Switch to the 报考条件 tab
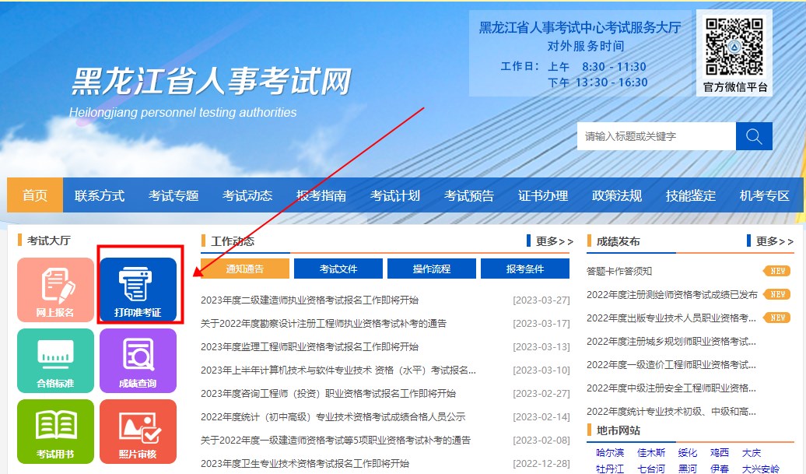The height and width of the screenshot is (474, 806). coord(522,268)
